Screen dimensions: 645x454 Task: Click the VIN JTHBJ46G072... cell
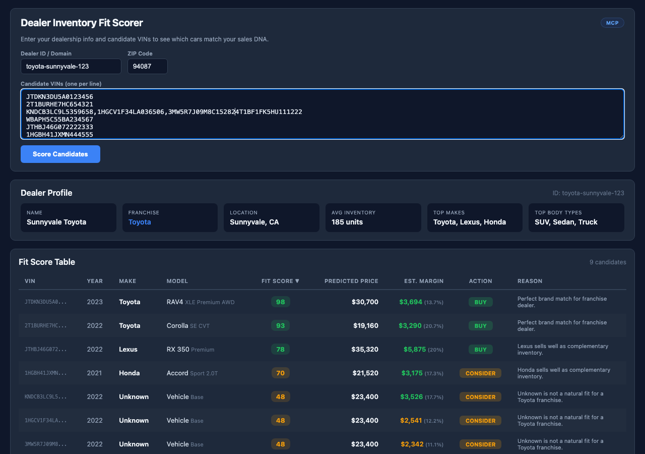pos(46,350)
